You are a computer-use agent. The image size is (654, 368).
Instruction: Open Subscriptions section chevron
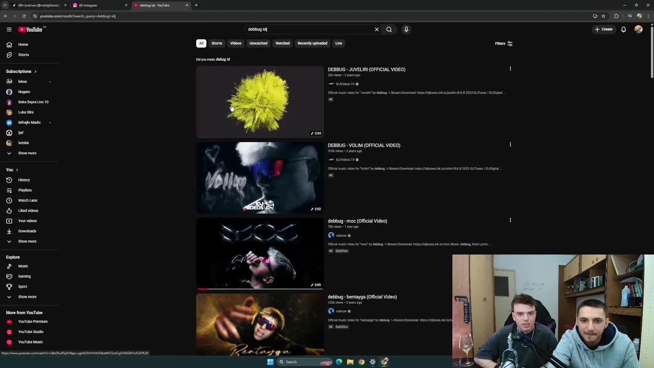pyautogui.click(x=35, y=72)
